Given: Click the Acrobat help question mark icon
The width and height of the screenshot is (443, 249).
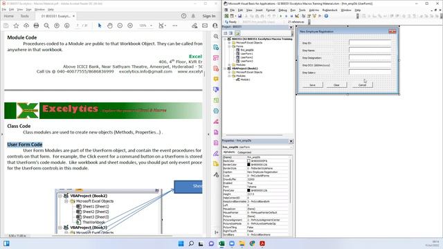Looking at the screenshot, I should [x=183, y=16].
